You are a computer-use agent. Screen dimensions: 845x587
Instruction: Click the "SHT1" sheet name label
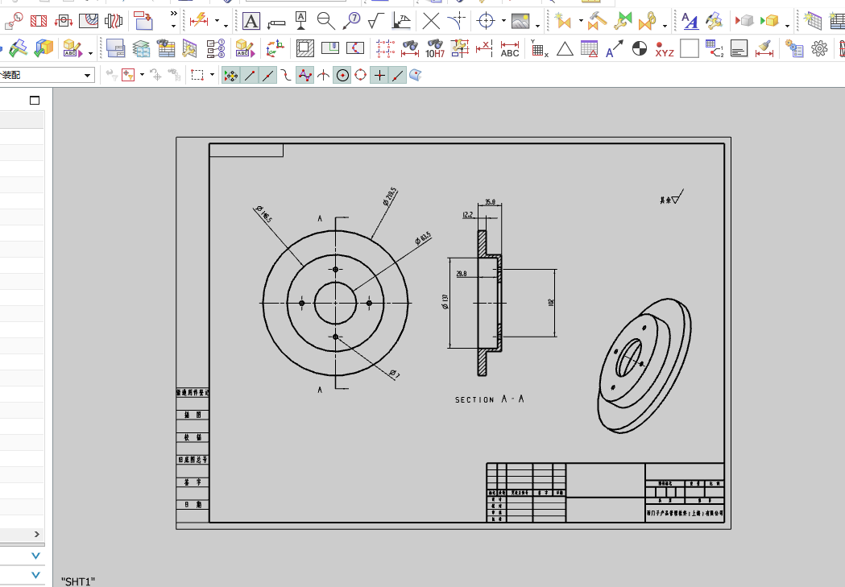click(x=77, y=581)
